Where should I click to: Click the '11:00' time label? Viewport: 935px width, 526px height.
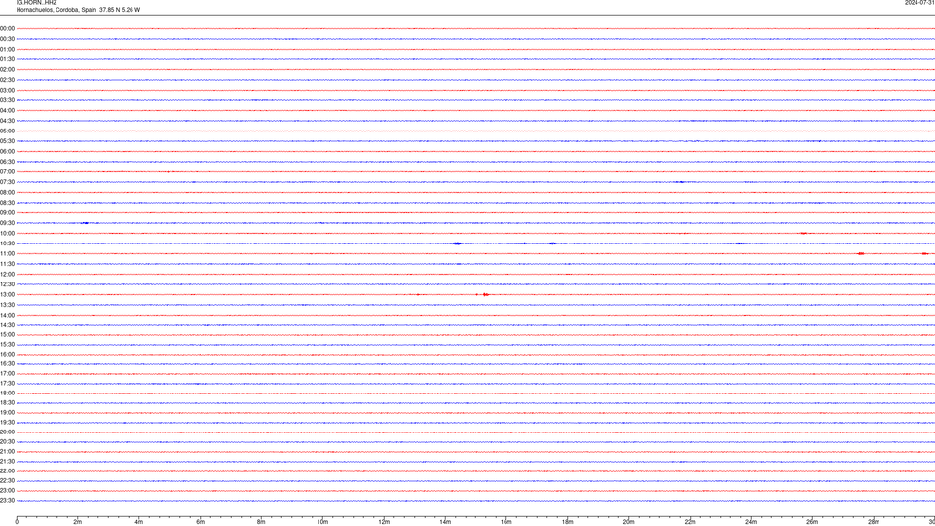[7, 253]
